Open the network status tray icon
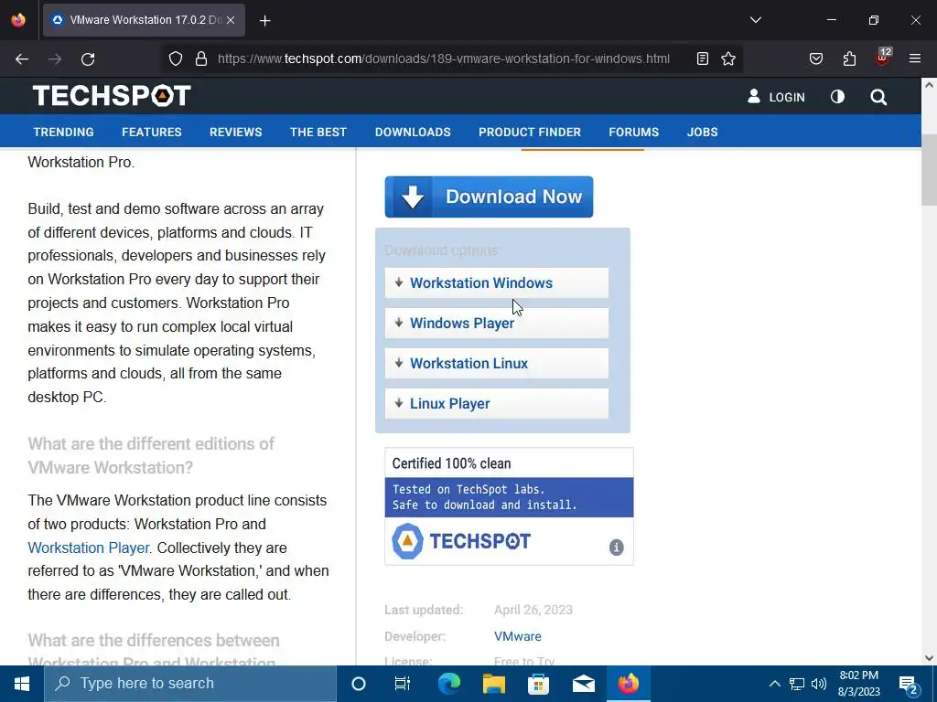 [x=797, y=684]
